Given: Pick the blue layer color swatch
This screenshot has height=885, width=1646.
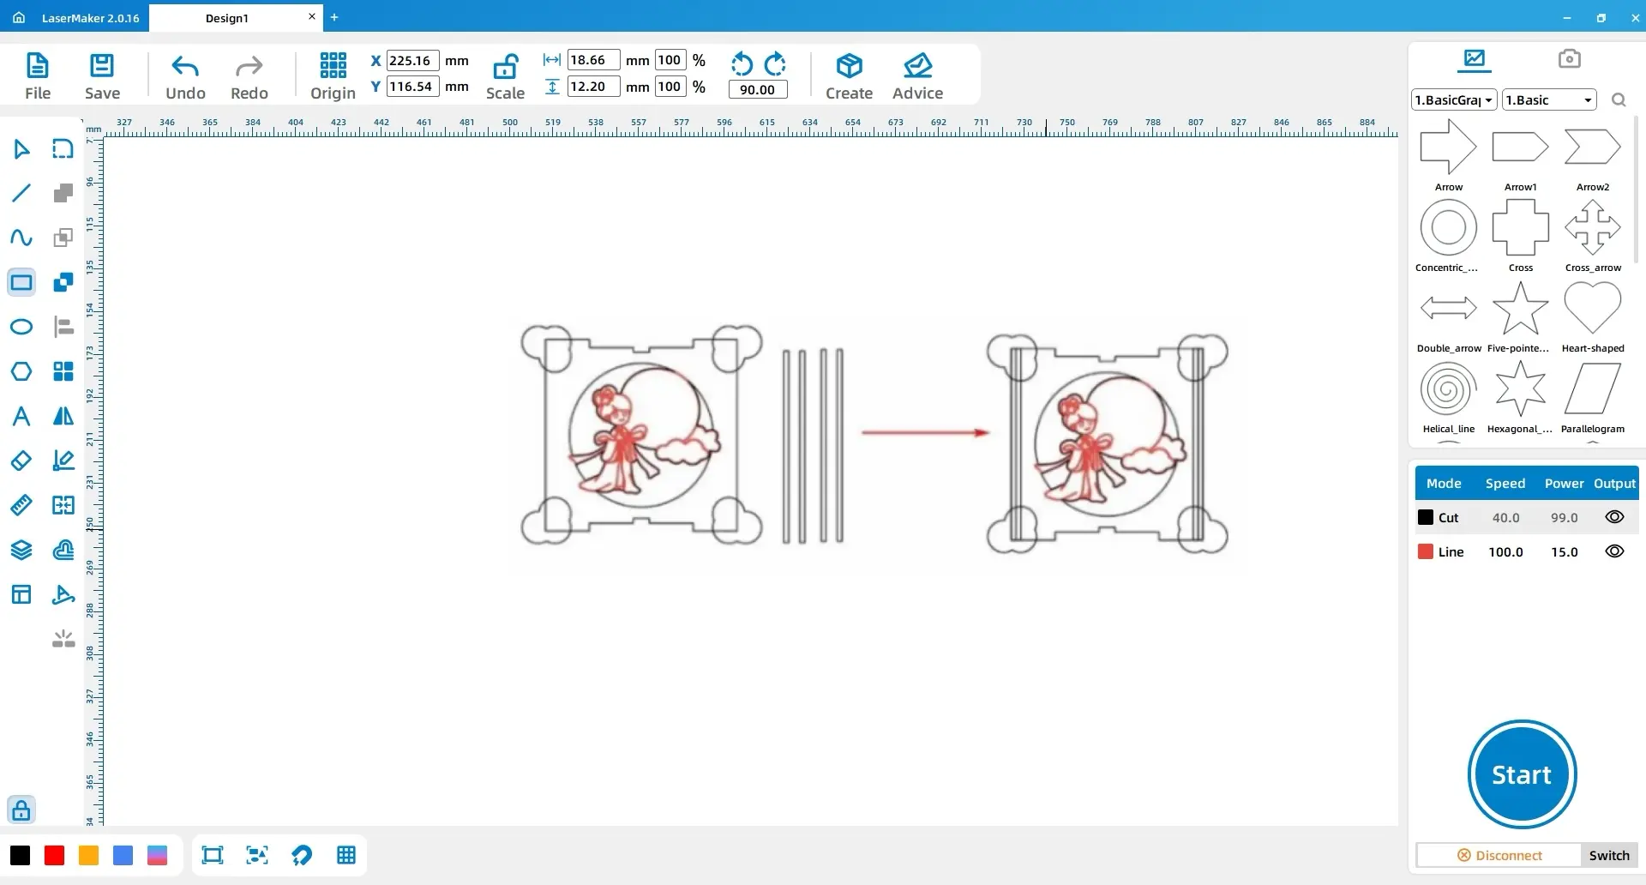Looking at the screenshot, I should coord(123,855).
